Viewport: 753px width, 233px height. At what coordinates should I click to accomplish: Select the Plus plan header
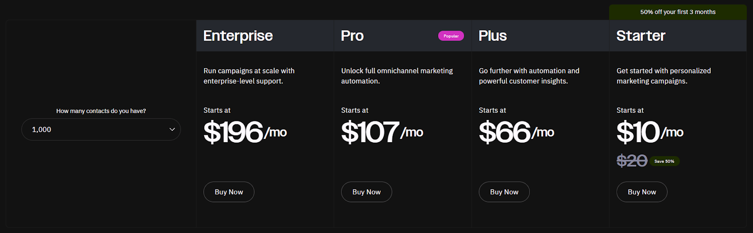493,36
